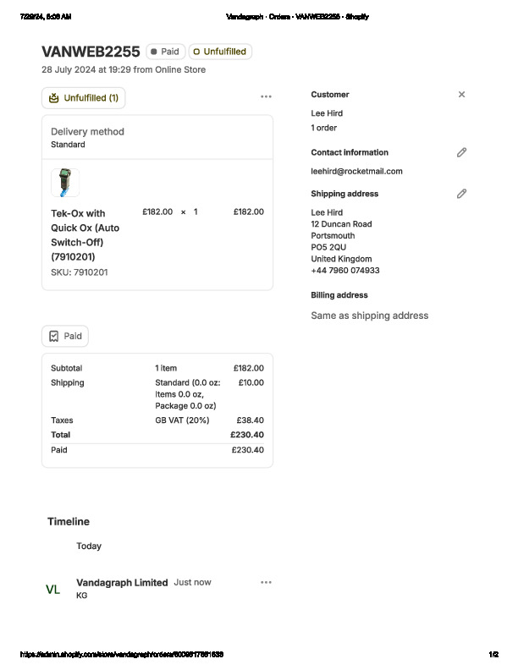Click the admin.shopify.com URL in footer

[x=122, y=655]
